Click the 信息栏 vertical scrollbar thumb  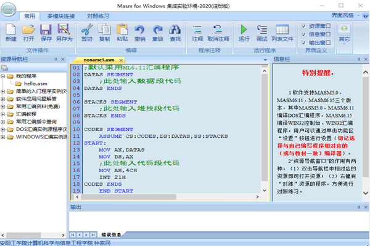[x=365, y=127]
